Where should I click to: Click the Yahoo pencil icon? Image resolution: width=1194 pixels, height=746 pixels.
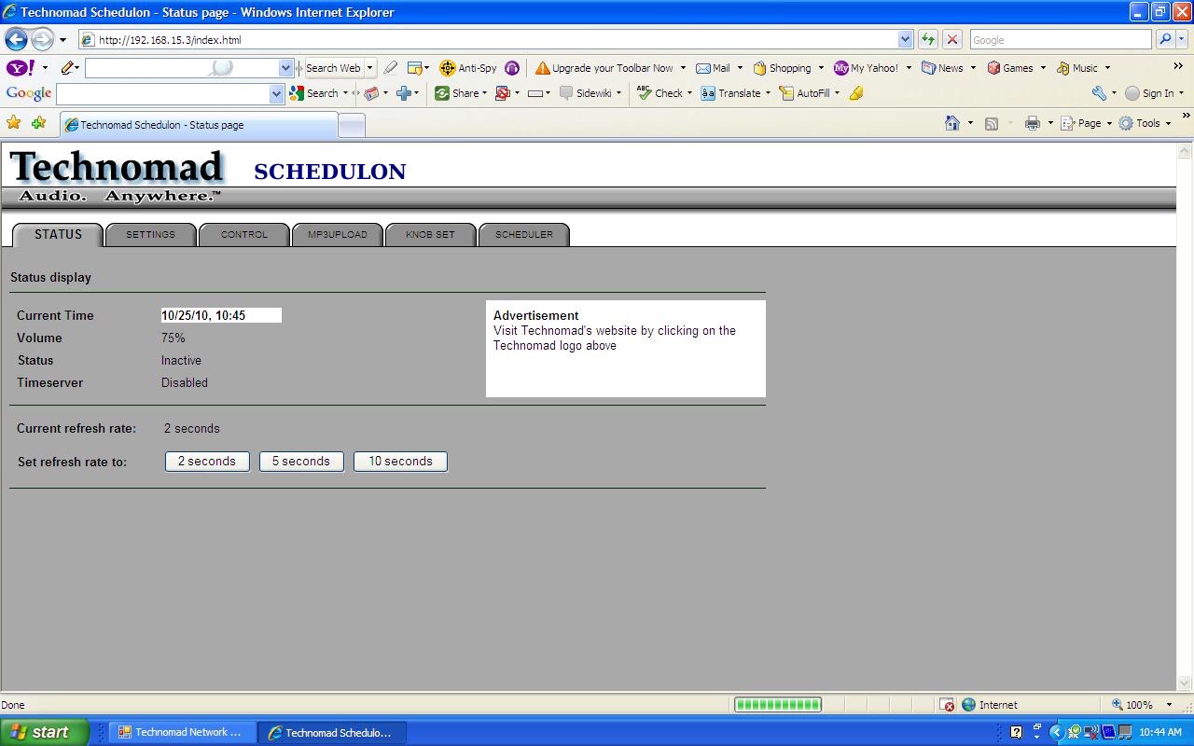tap(68, 68)
